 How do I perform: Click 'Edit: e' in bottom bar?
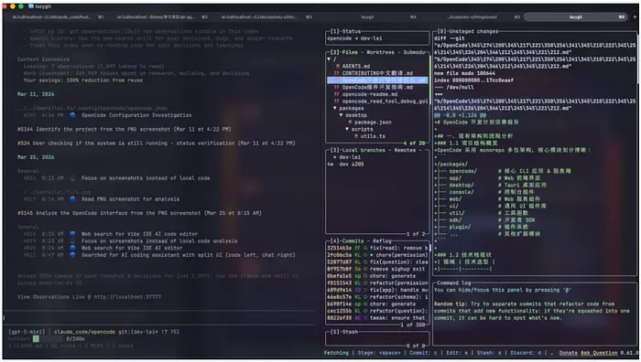point(458,353)
